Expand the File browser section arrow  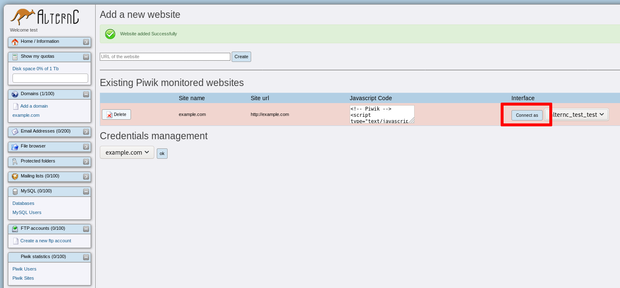[x=86, y=147]
